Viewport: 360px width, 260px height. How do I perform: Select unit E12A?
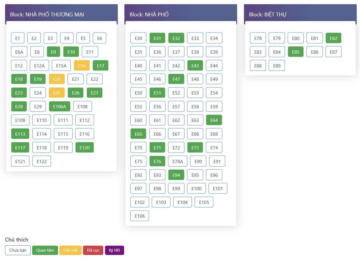click(x=39, y=66)
